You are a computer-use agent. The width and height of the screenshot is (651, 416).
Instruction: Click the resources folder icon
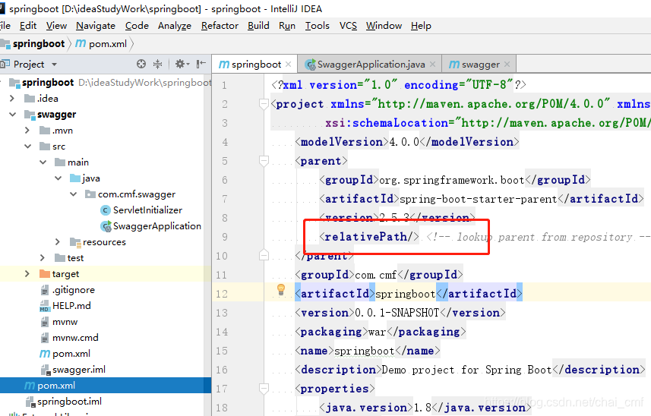tap(75, 242)
